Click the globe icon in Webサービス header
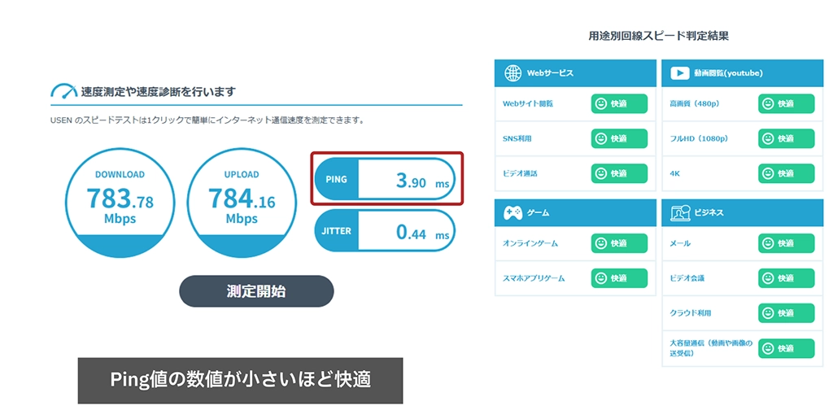The height and width of the screenshot is (419, 833). (x=512, y=73)
